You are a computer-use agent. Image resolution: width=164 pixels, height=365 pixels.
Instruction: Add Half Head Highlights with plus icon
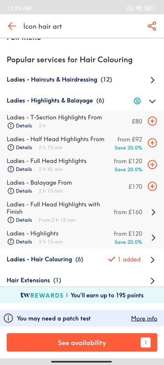pyautogui.click(x=153, y=143)
